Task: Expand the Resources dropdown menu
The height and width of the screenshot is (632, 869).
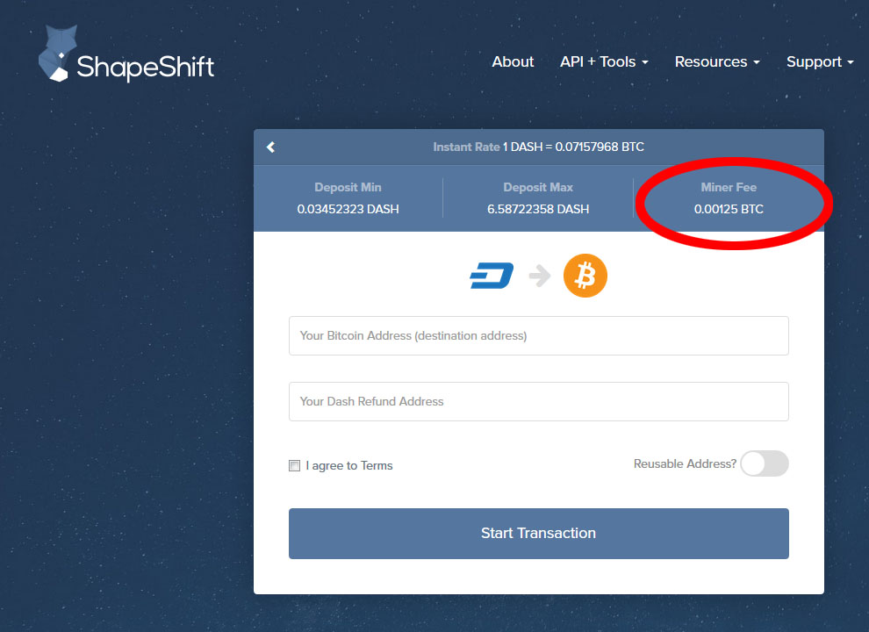Action: pyautogui.click(x=717, y=61)
